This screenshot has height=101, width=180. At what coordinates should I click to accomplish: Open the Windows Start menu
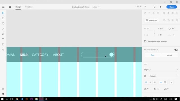[2, 99]
